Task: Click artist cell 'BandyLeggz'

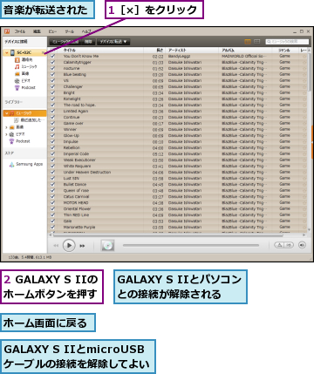Action: (x=180, y=56)
